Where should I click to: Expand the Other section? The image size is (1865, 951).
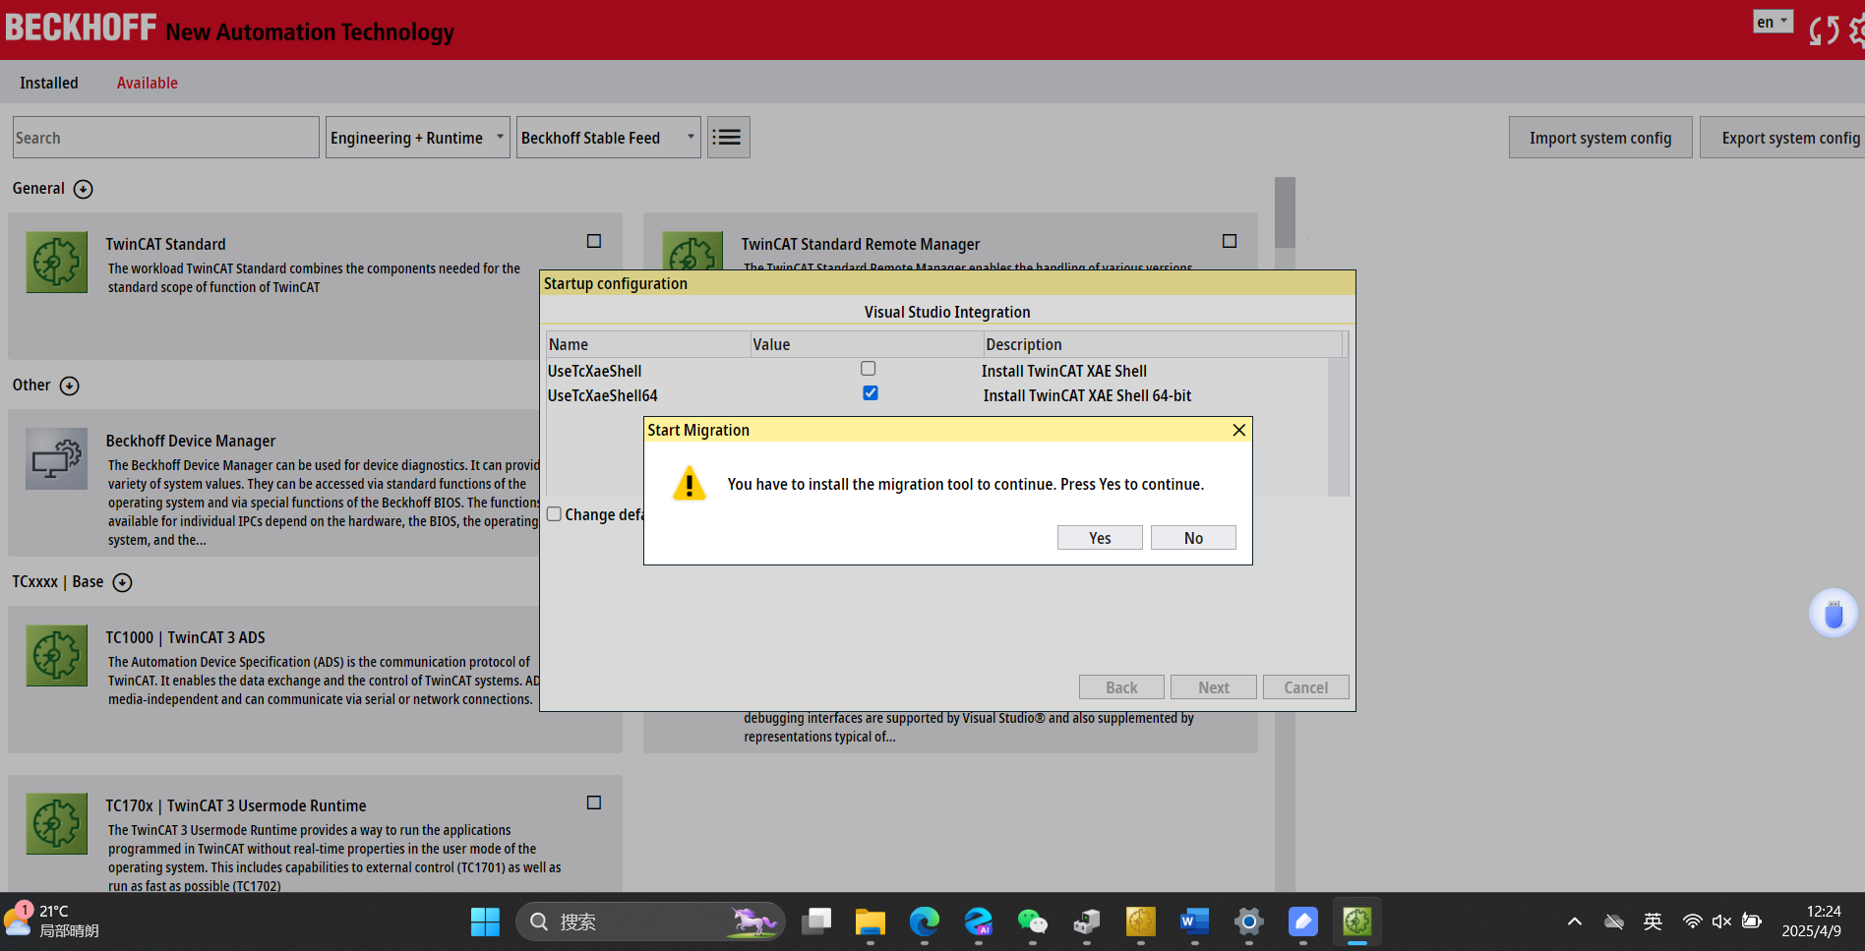[70, 386]
